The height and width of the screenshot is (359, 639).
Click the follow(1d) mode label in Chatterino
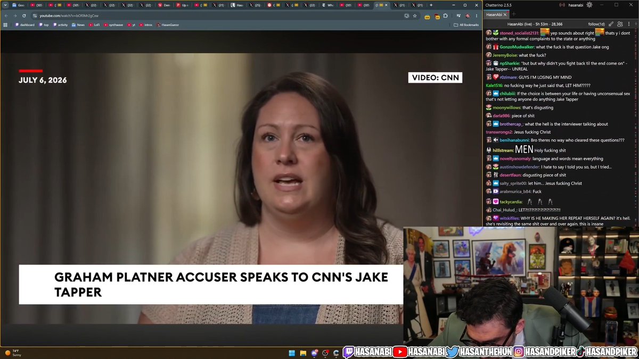(596, 24)
